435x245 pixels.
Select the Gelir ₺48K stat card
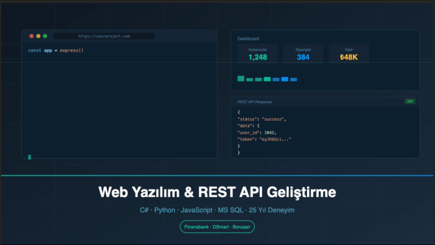point(349,53)
